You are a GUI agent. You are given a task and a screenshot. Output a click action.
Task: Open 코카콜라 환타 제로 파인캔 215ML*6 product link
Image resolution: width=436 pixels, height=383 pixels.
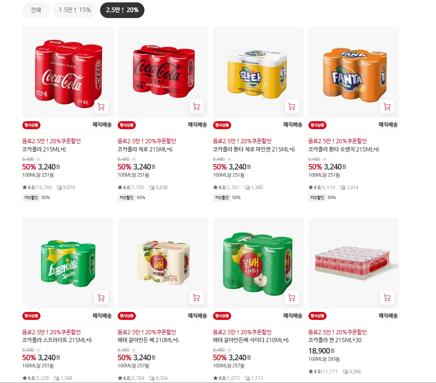pyautogui.click(x=254, y=150)
